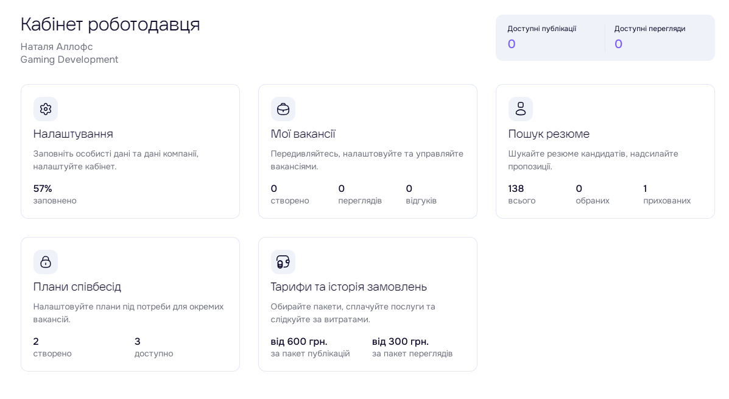
Task: Click the 3 доступно interview plans stat
Action: point(153,347)
